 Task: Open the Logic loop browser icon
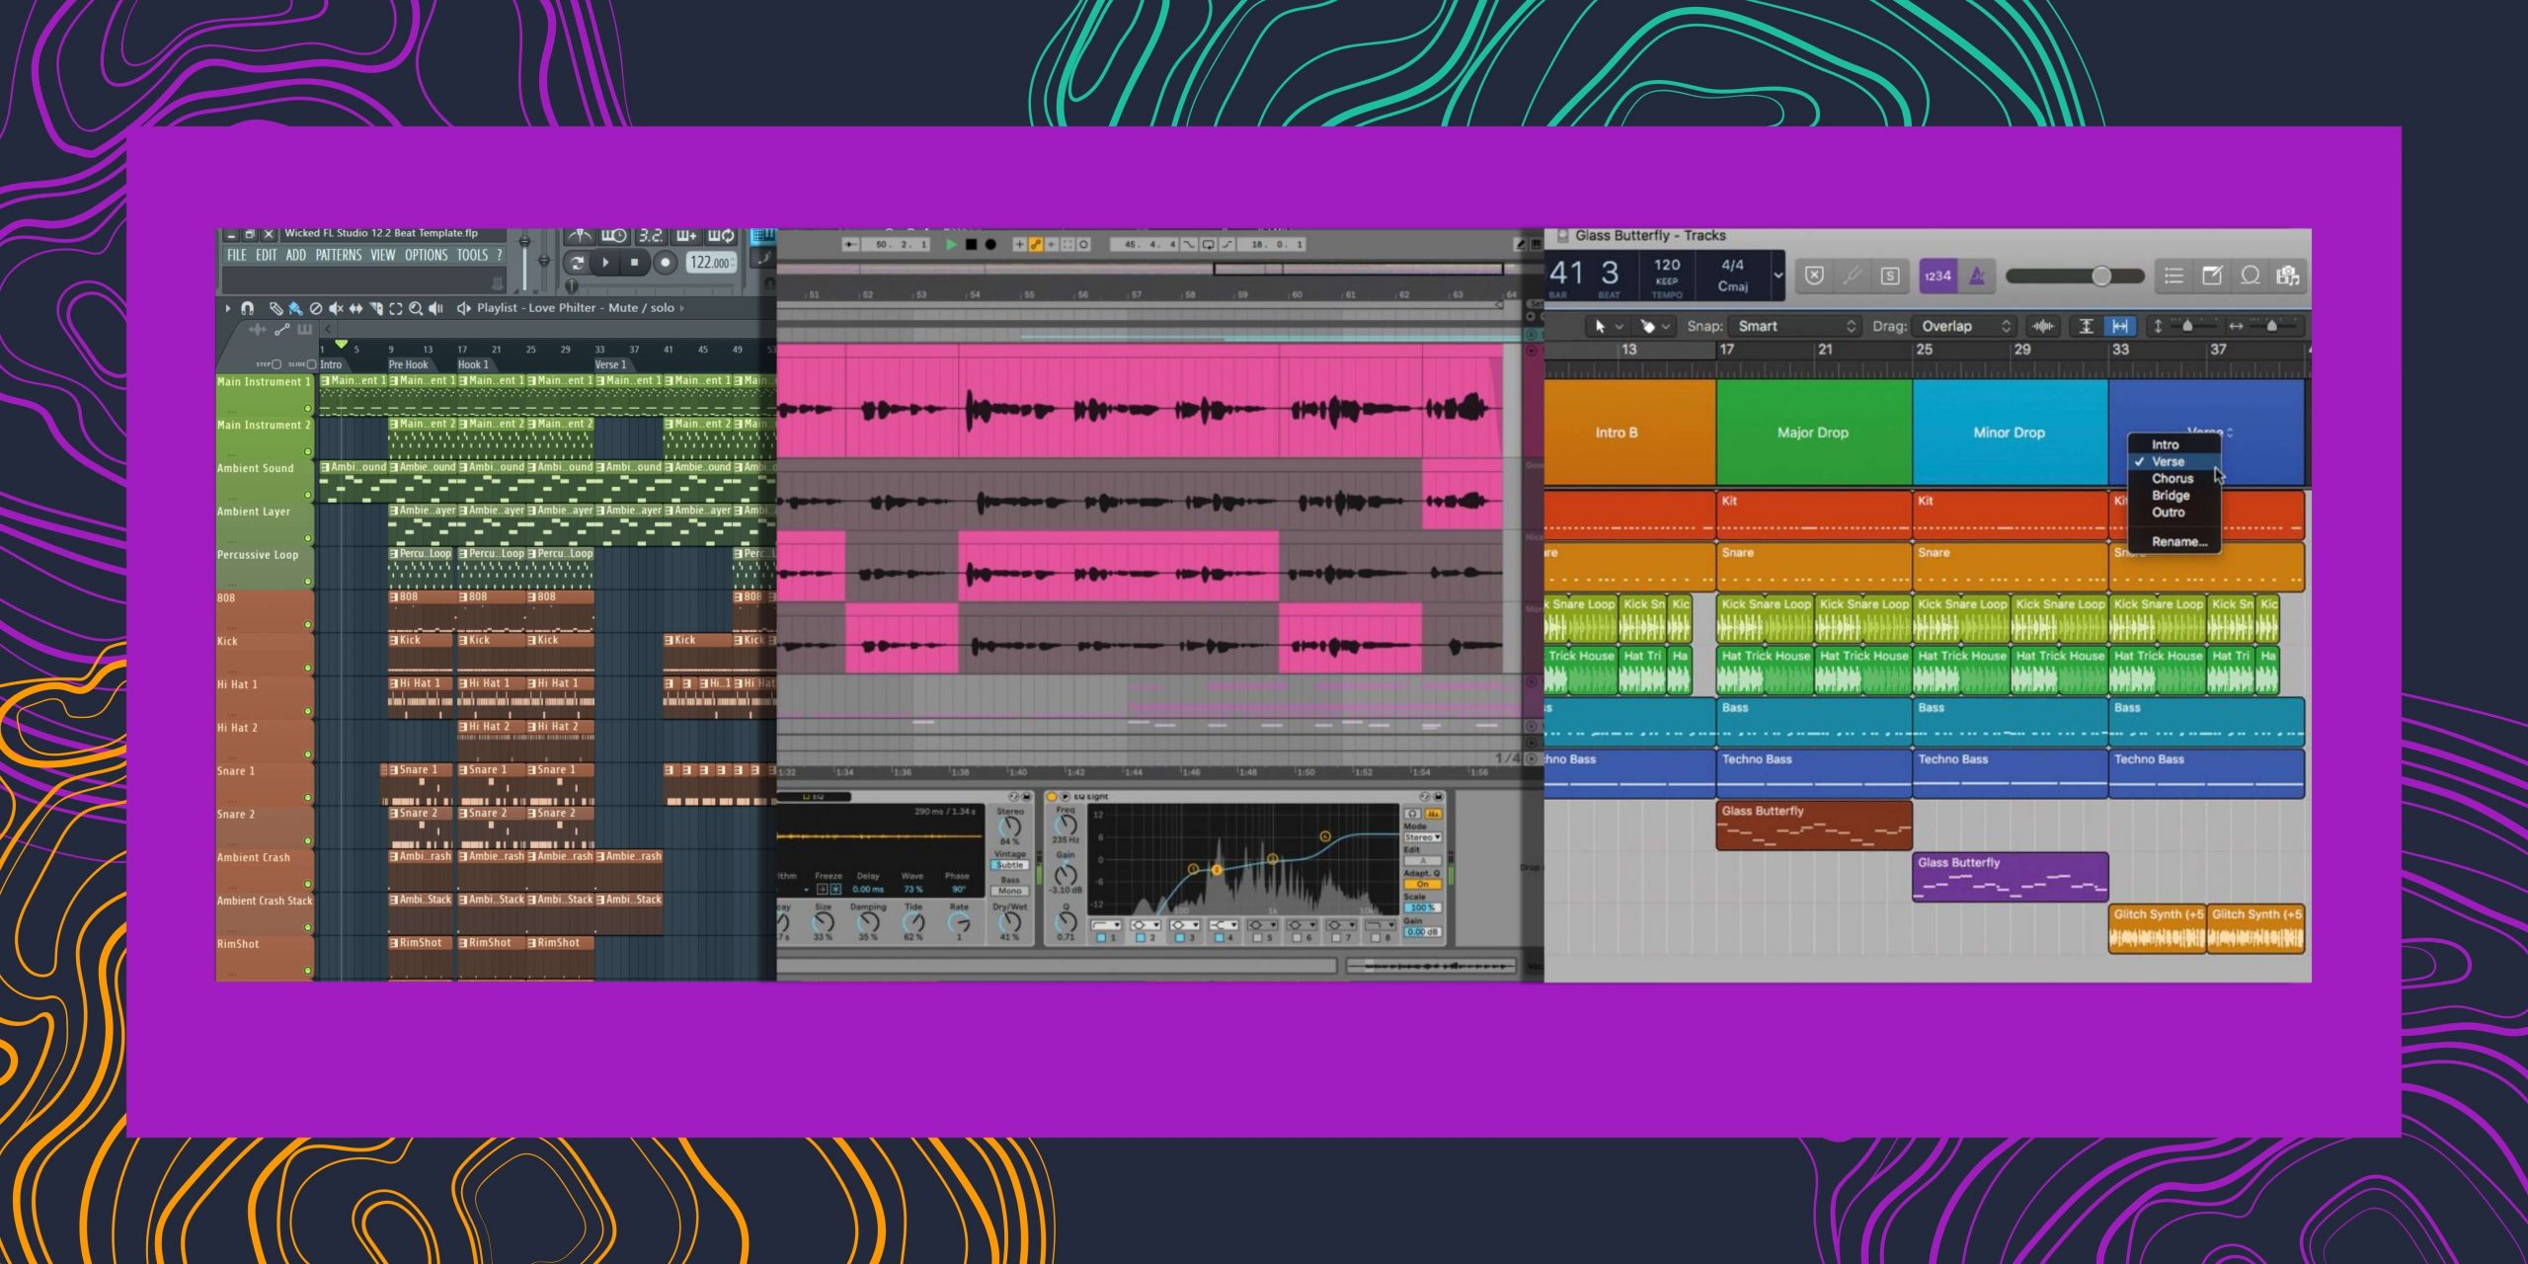coord(2250,276)
